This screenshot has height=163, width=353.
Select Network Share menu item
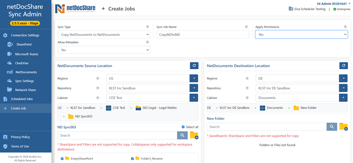click(x=26, y=90)
